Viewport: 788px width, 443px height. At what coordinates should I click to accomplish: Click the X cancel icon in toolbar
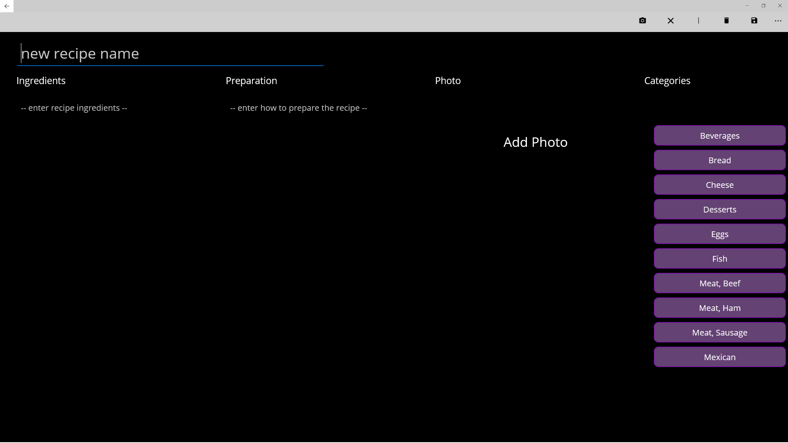(x=671, y=21)
